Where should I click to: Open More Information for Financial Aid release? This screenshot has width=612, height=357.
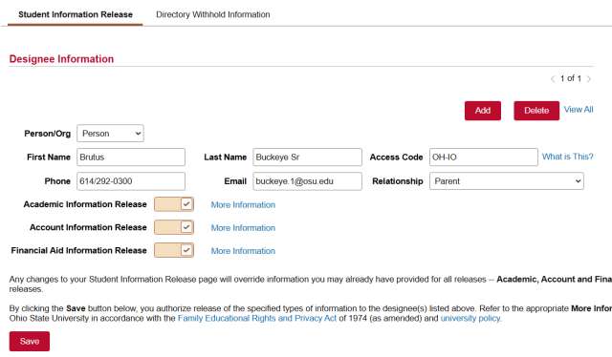tap(243, 251)
